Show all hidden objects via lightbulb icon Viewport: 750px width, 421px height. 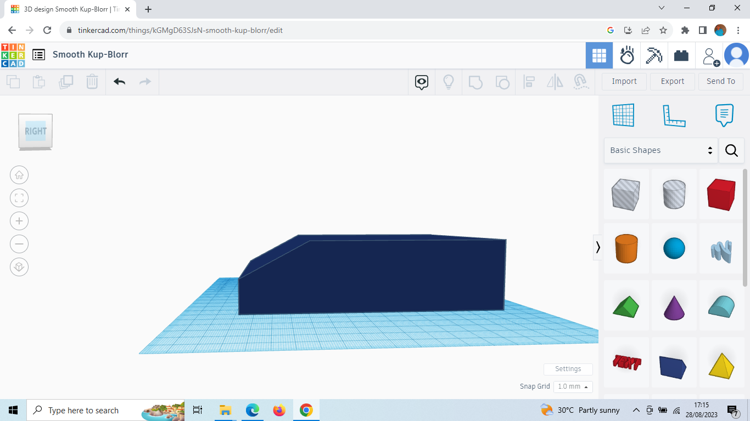(448, 81)
